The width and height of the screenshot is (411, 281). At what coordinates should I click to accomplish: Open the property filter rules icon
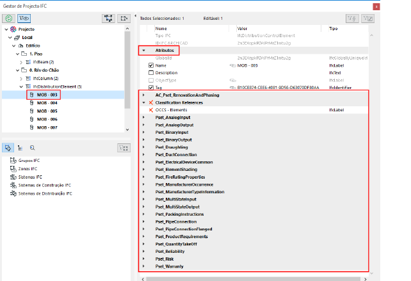coord(352,19)
